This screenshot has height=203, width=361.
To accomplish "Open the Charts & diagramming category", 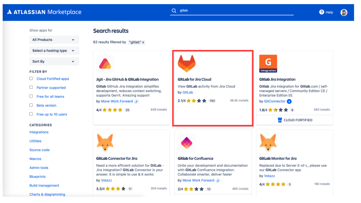I will pos(47,195).
